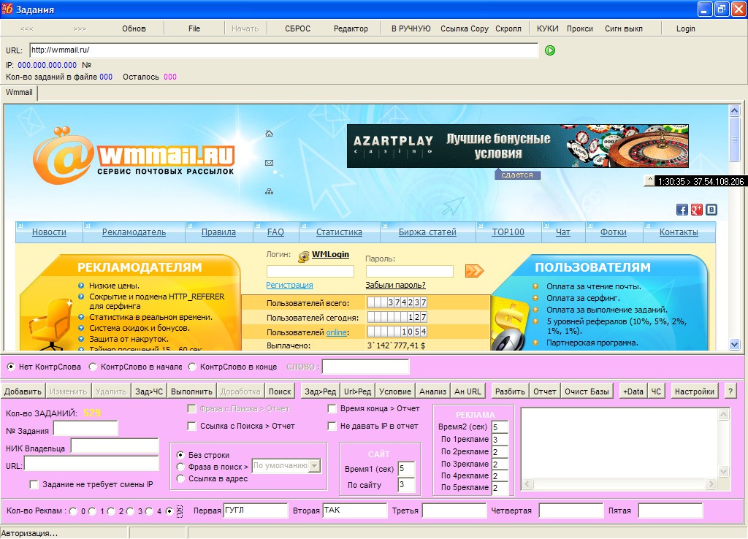The height and width of the screenshot is (539, 748).
Task: Open the TOP100 navigation link
Action: coord(508,232)
